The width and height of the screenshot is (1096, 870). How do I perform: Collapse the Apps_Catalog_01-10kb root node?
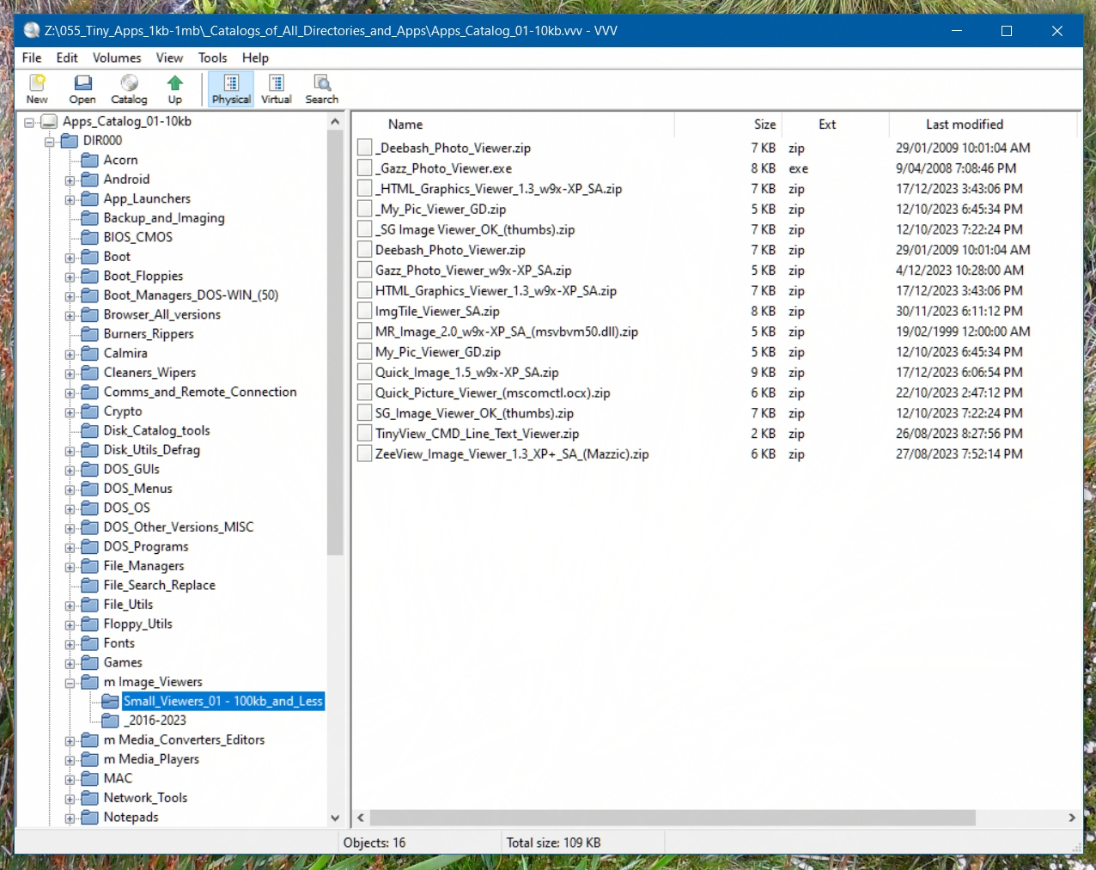29,122
